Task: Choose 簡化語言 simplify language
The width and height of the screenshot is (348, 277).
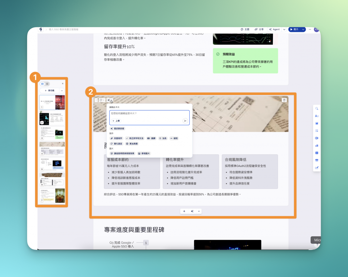Action: coord(116,144)
